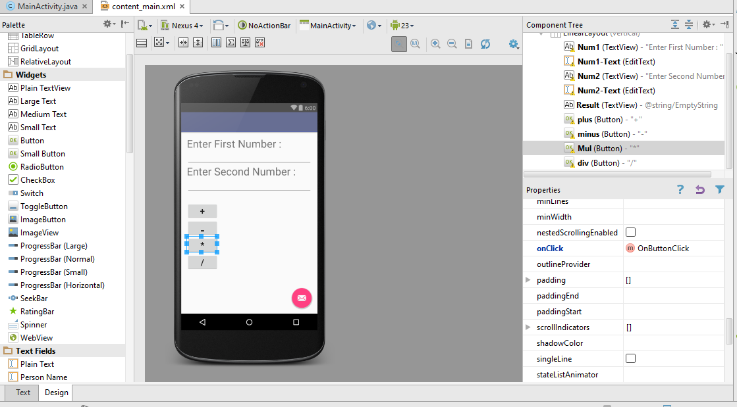Click the filter icon in Properties panel
Screen dimensions: 737x407
tap(719, 189)
